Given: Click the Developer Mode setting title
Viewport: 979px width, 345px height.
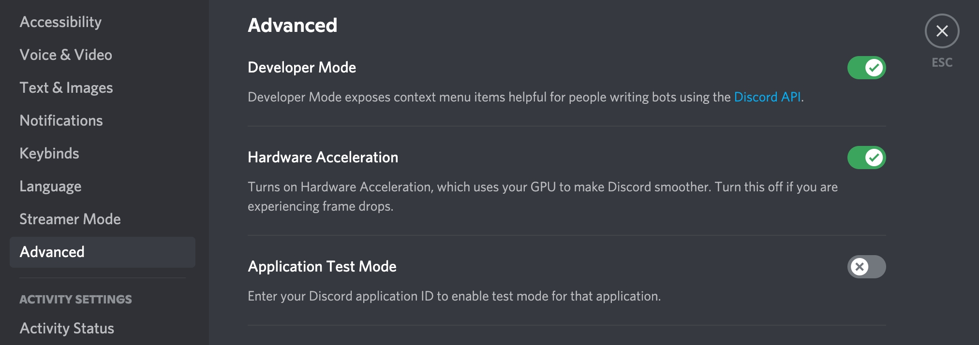Looking at the screenshot, I should pos(302,68).
